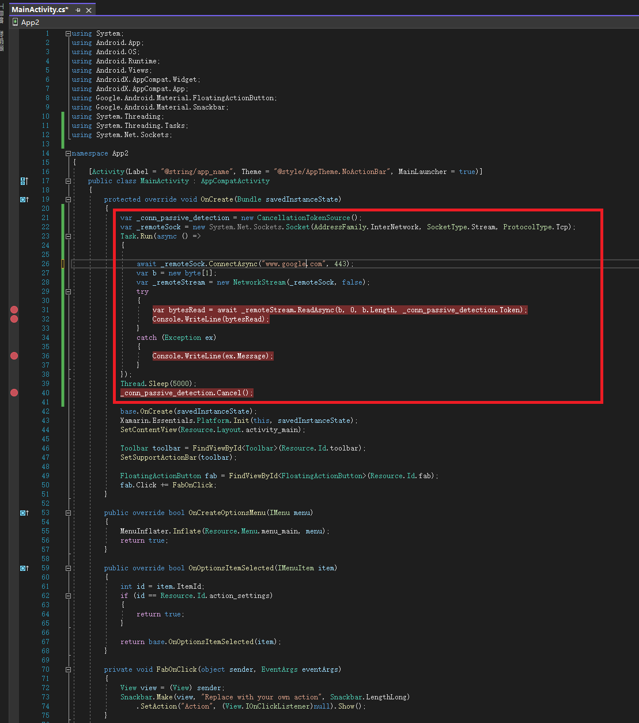
Task: Open the Toolbox vertical side tab
Action: (2, 14)
